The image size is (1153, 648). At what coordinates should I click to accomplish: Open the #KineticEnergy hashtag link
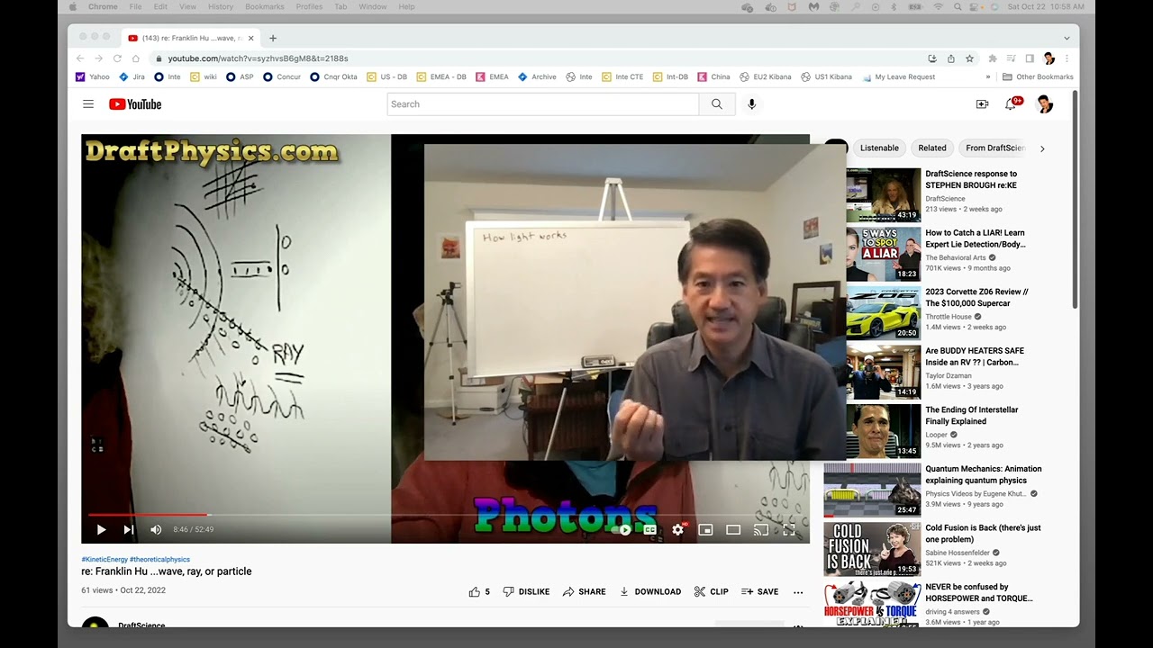104,560
